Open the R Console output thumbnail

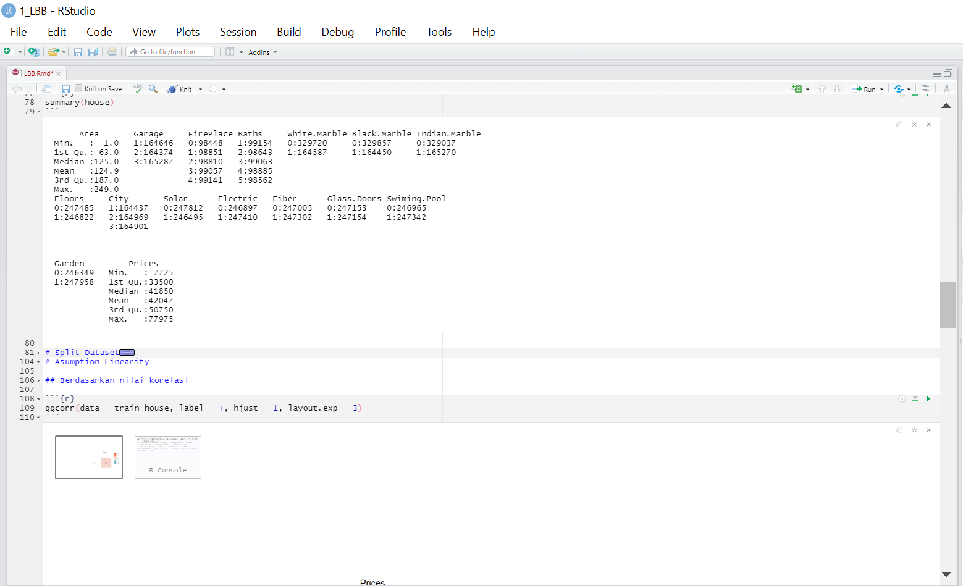coord(167,457)
